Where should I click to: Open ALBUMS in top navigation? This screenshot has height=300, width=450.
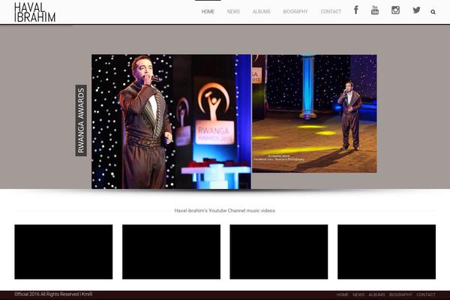(x=262, y=11)
